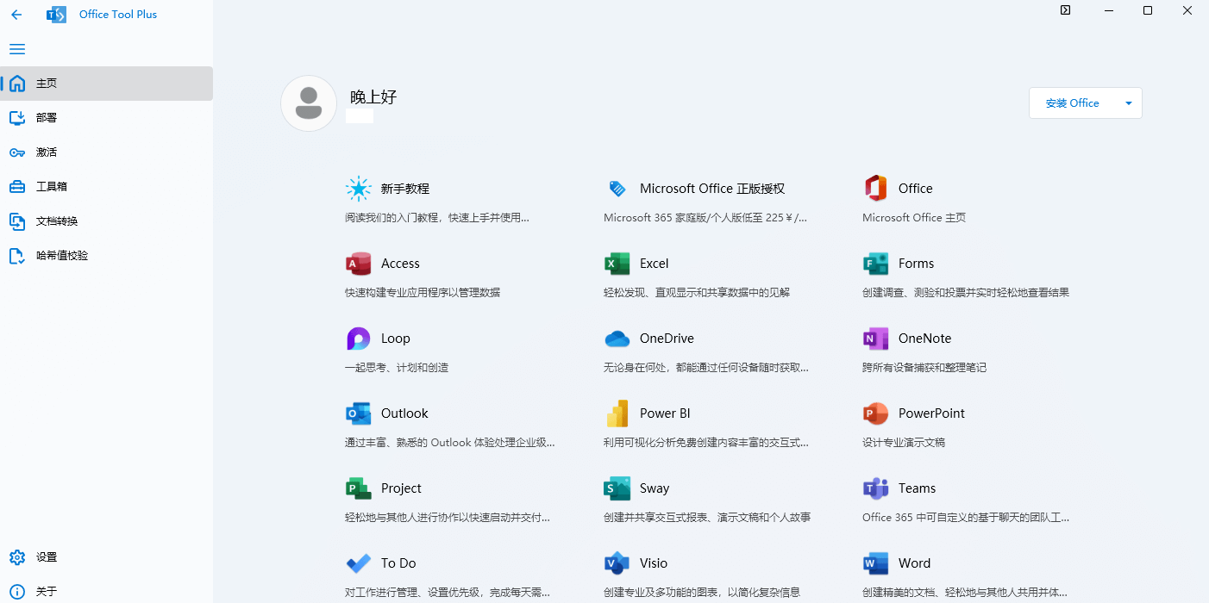Click the Power BI icon
The width and height of the screenshot is (1209, 603).
coord(617,413)
